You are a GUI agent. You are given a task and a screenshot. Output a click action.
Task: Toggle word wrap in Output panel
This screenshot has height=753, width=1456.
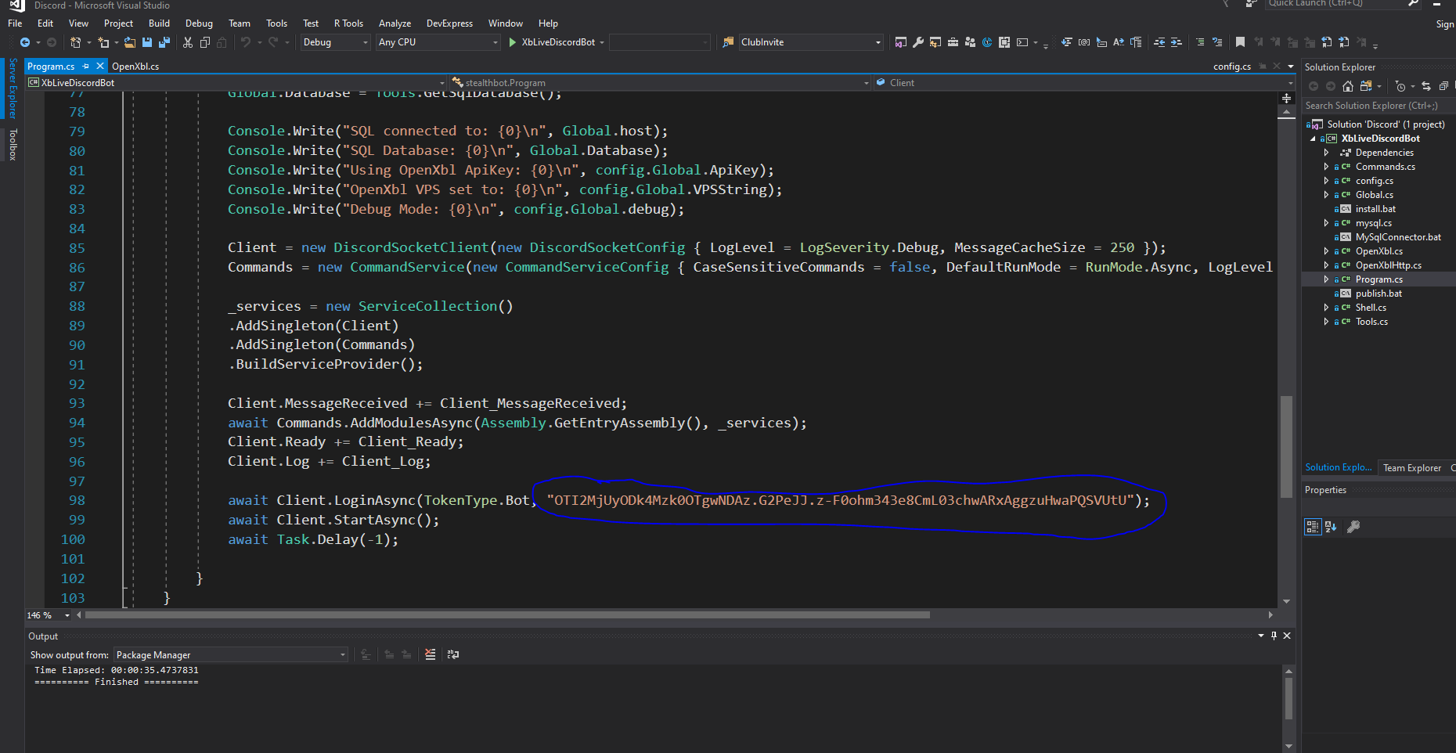(x=453, y=654)
